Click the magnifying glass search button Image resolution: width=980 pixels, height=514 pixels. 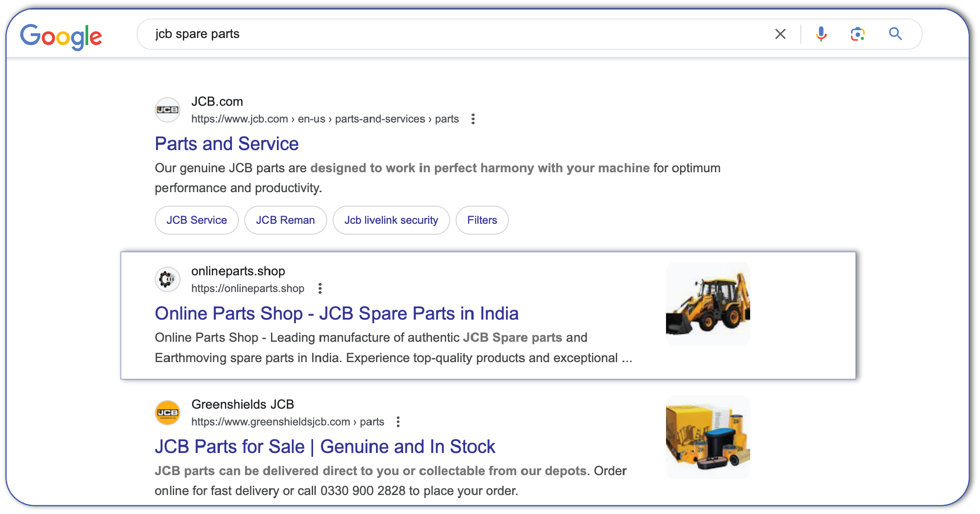click(895, 34)
